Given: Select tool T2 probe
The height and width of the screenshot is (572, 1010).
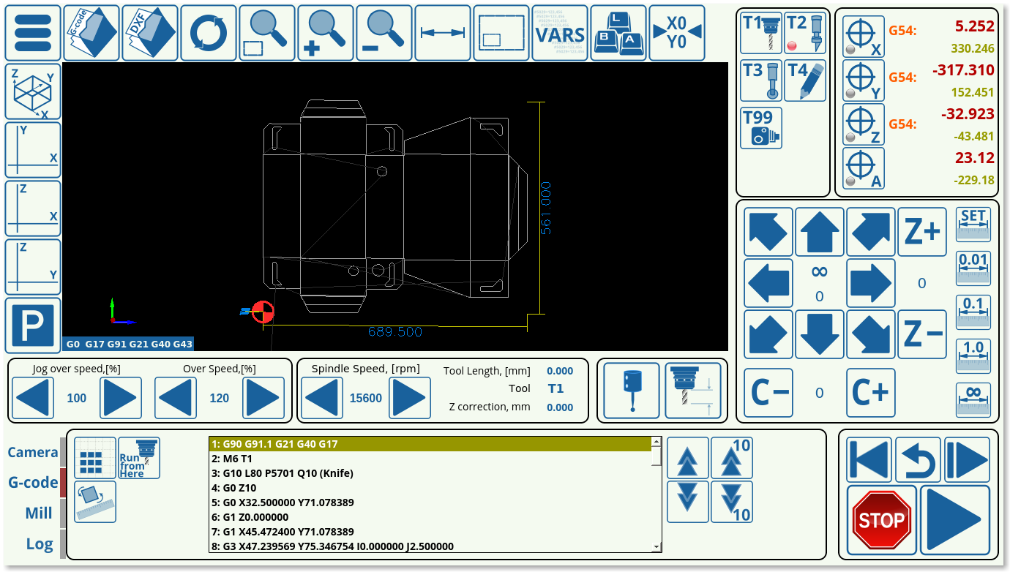Looking at the screenshot, I should (805, 33).
